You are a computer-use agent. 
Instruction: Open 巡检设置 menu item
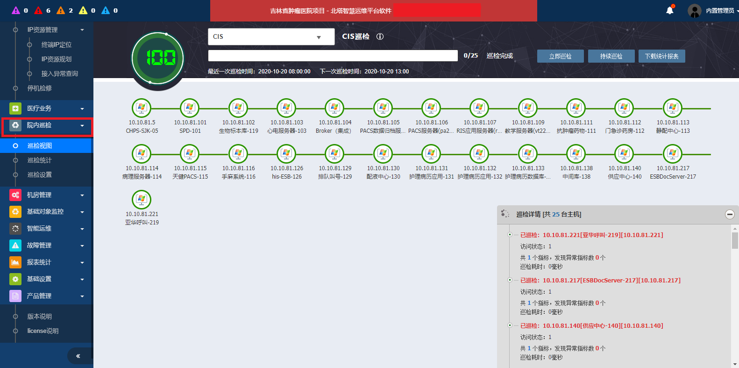40,175
